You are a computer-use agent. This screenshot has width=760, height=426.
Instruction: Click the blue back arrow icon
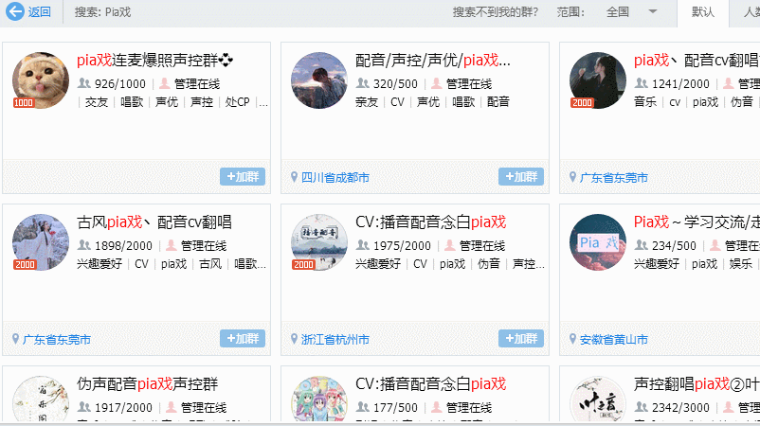tap(15, 11)
